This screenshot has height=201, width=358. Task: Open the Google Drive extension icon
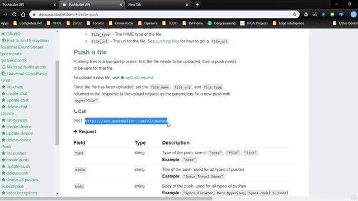click(x=306, y=15)
